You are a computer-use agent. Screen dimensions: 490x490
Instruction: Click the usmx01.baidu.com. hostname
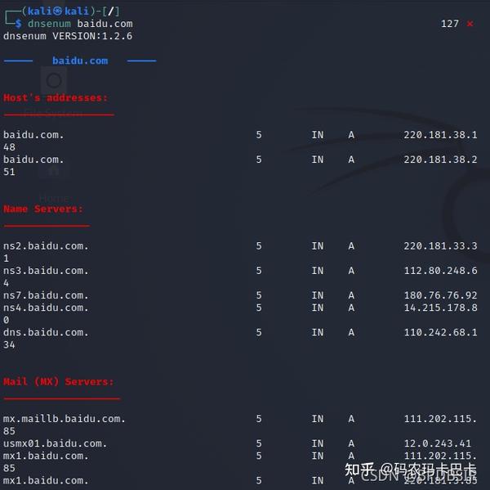(56, 443)
